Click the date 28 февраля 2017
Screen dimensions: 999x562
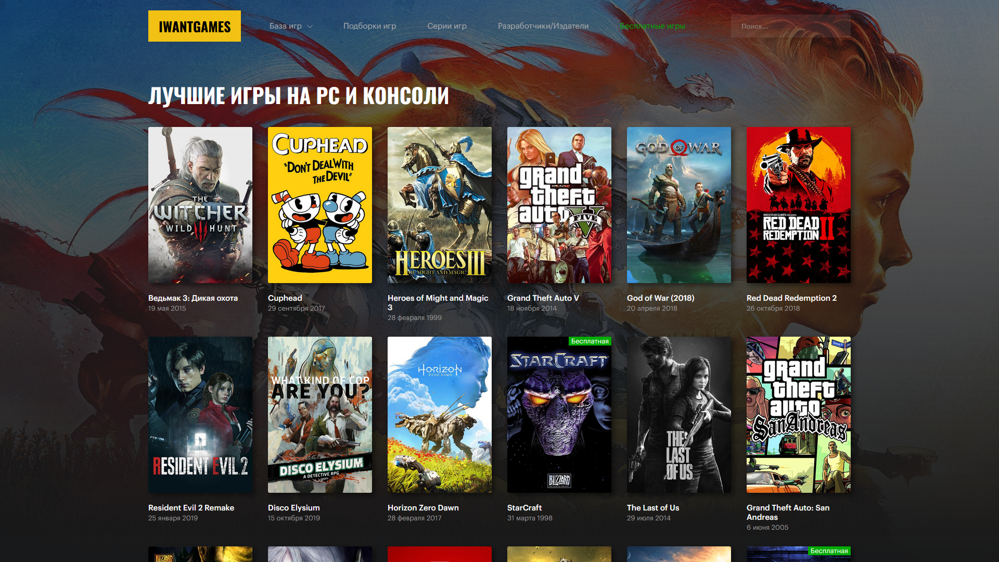pos(415,518)
